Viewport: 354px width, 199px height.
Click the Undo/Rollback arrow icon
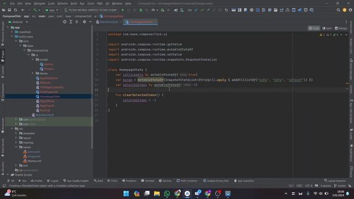pos(226,10)
